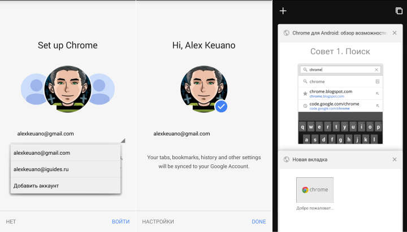Close the 'Chrome для Android' tab
The image size is (407, 232).
pos(395,33)
